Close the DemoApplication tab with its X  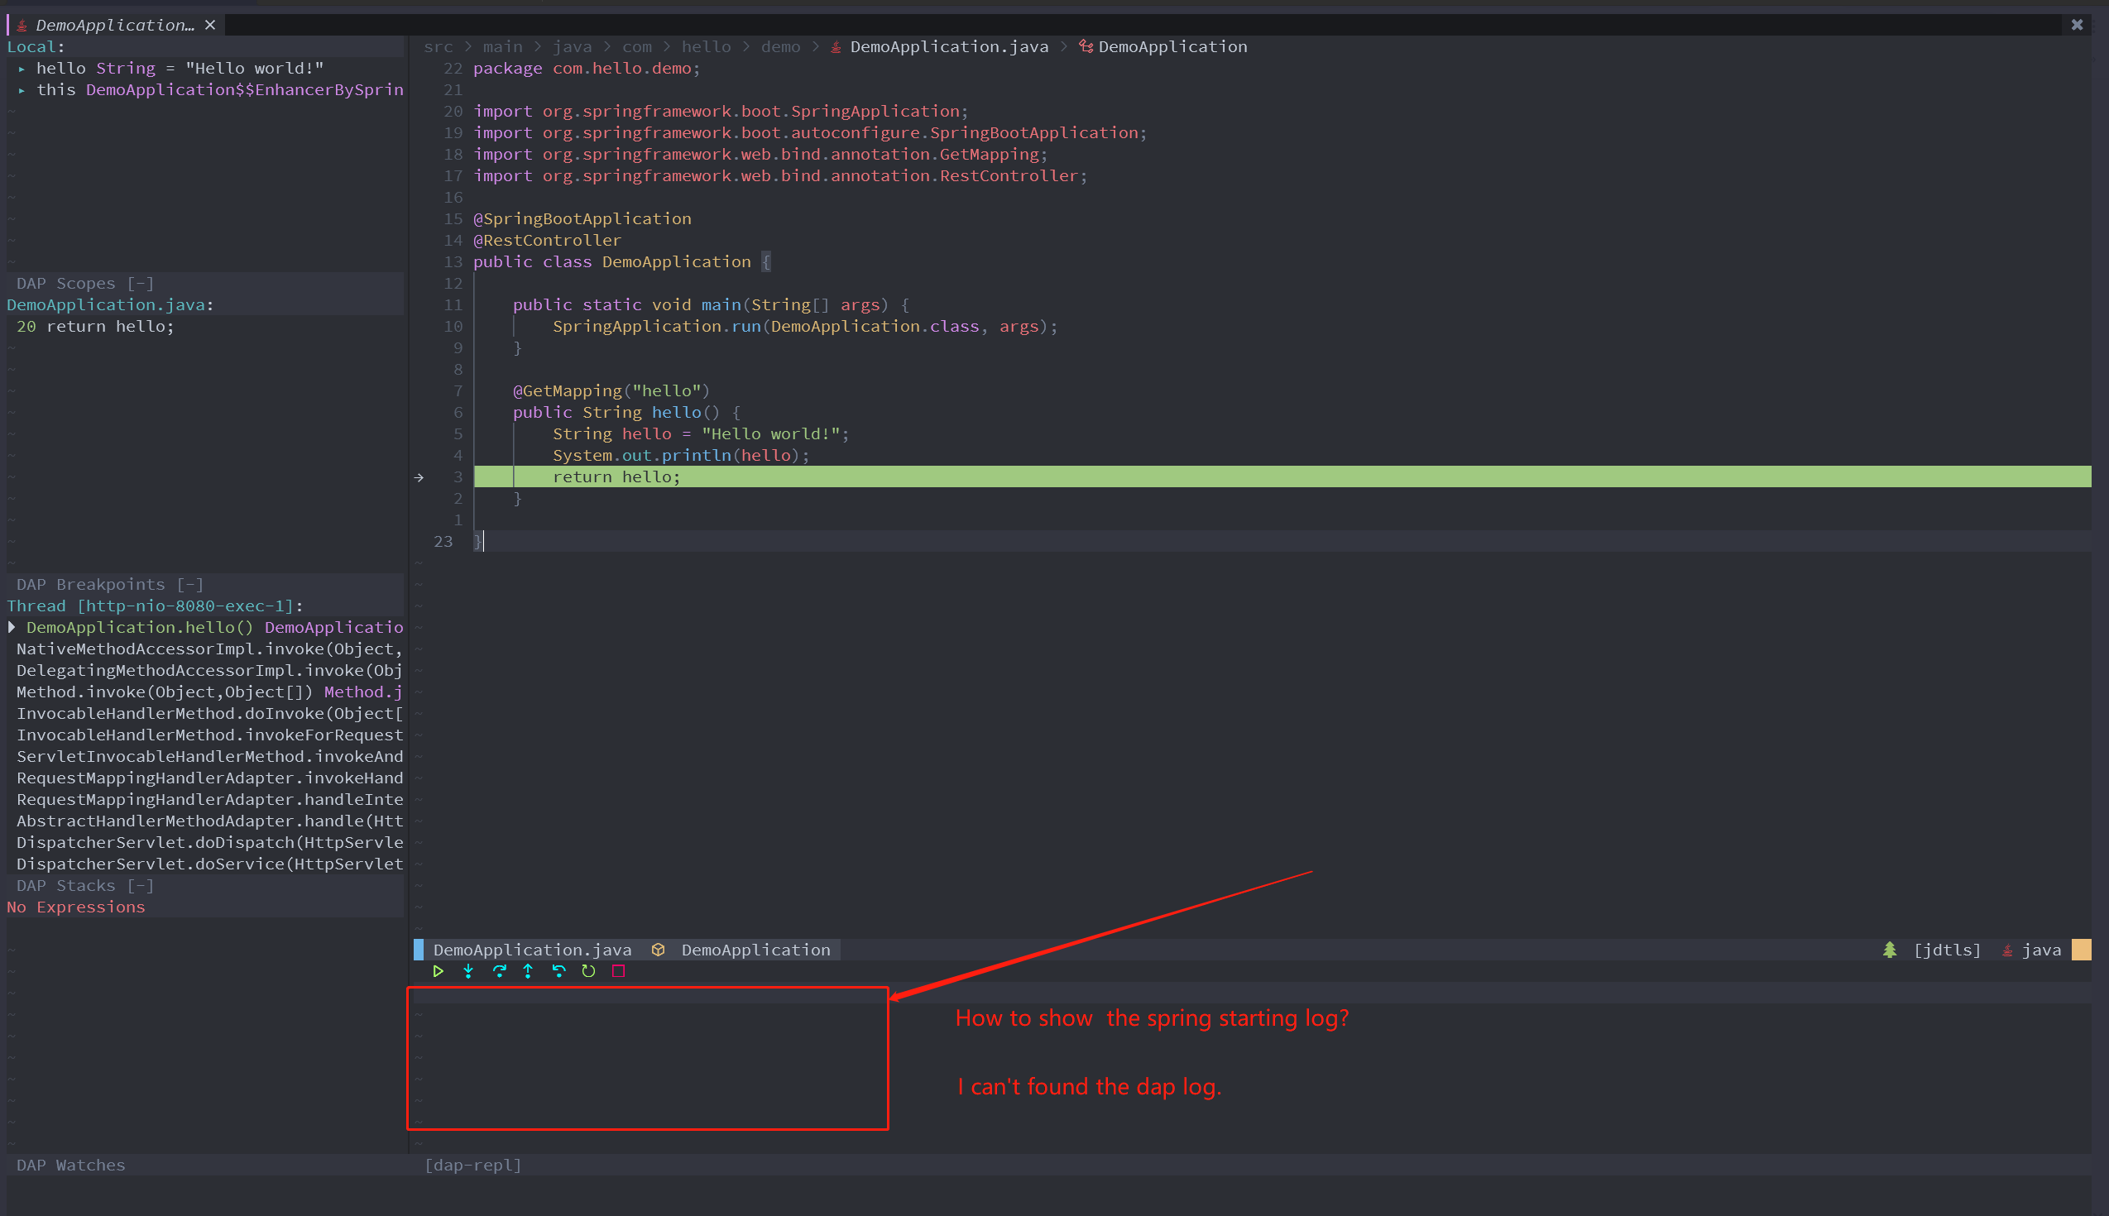tap(210, 25)
